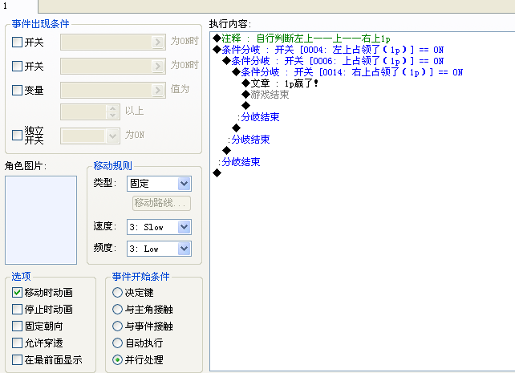The width and height of the screenshot is (515, 373).
Task: Click the first 开关 condition text field
Action: [106, 42]
